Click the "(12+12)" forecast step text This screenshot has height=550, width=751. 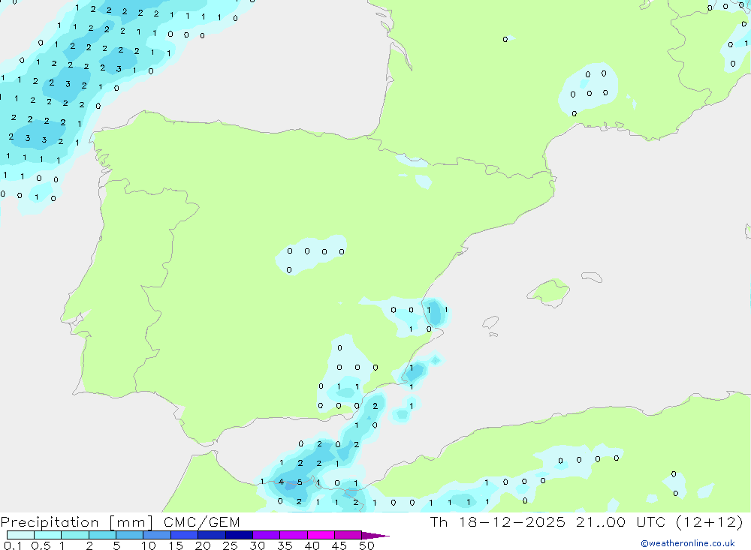pyautogui.click(x=710, y=521)
